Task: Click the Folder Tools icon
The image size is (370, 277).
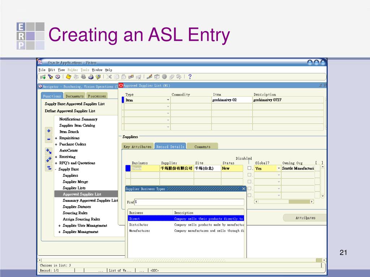Action: click(179, 77)
